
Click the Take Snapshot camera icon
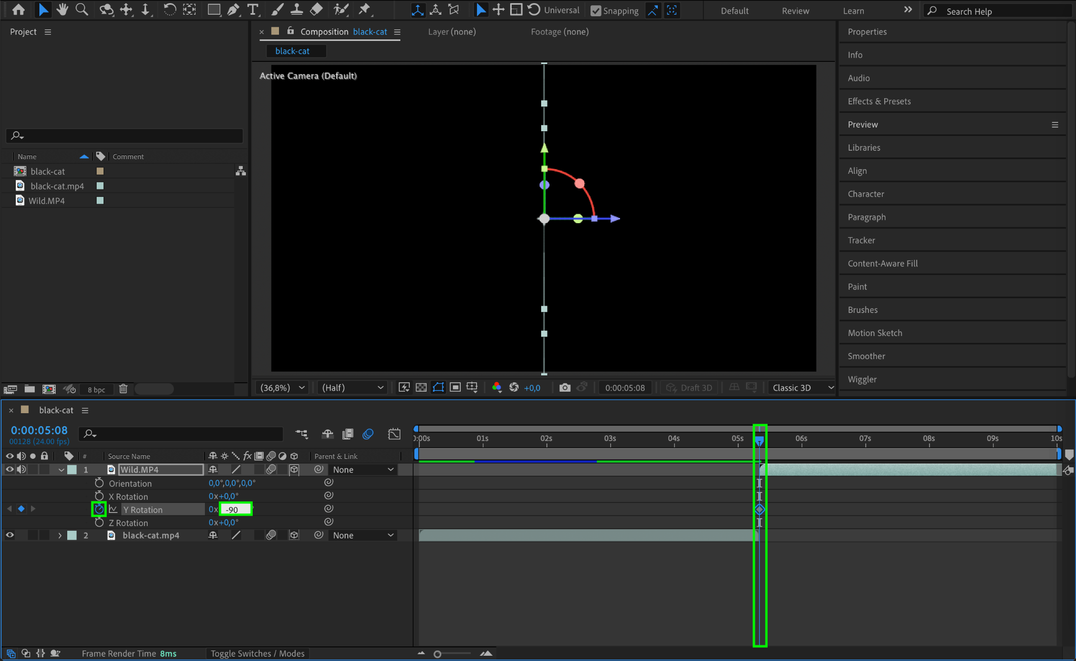tap(565, 387)
